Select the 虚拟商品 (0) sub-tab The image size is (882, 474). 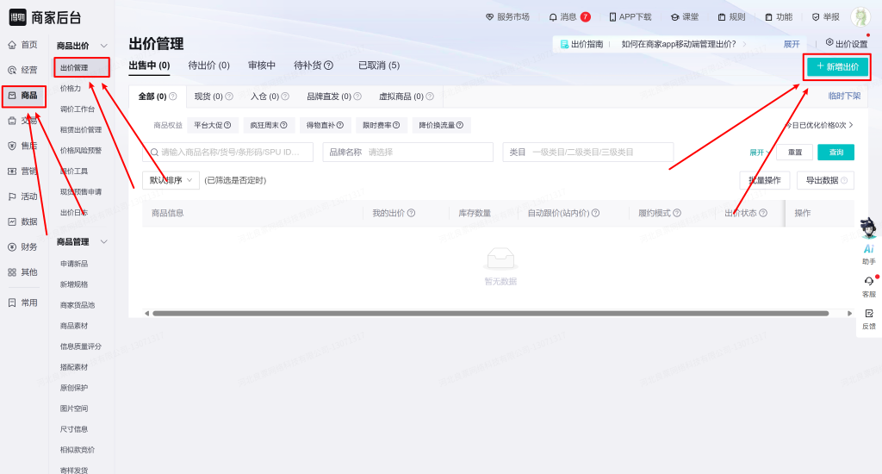(407, 97)
